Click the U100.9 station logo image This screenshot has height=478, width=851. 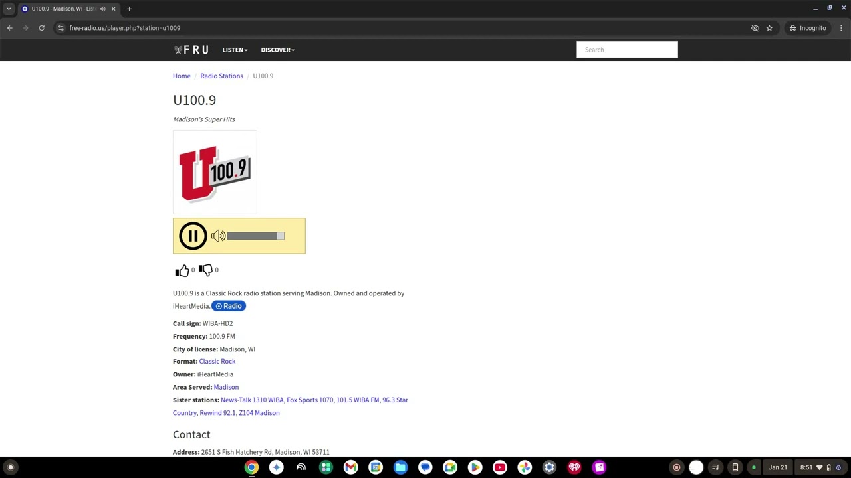(215, 173)
